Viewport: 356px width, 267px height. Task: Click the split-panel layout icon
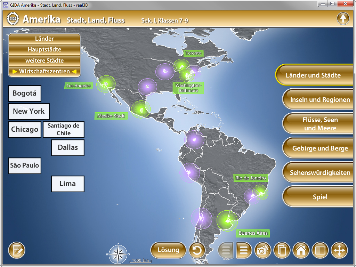pos(320,250)
